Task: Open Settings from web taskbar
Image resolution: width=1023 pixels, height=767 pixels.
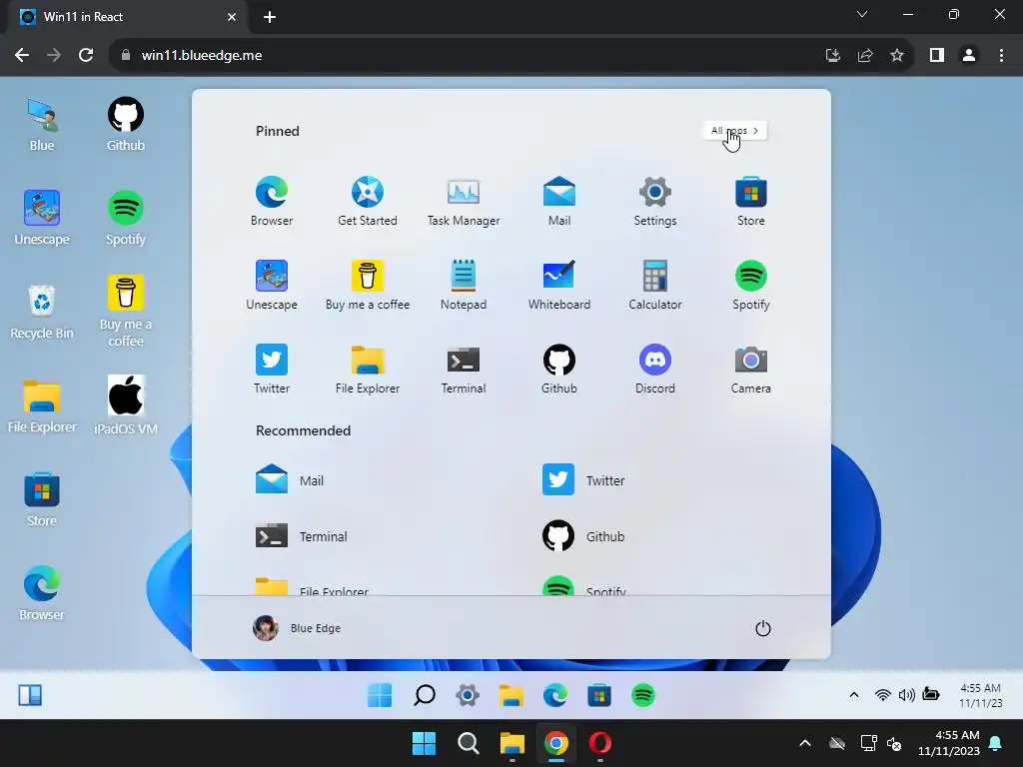Action: tap(468, 695)
